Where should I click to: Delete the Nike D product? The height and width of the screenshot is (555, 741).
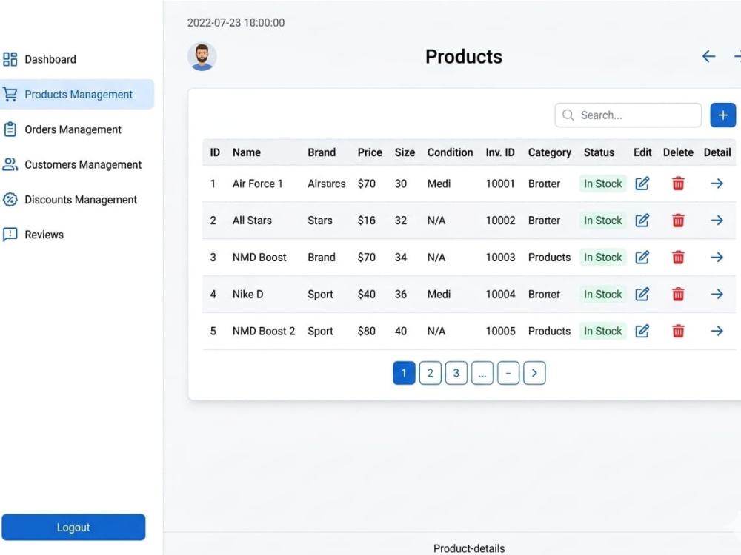678,294
